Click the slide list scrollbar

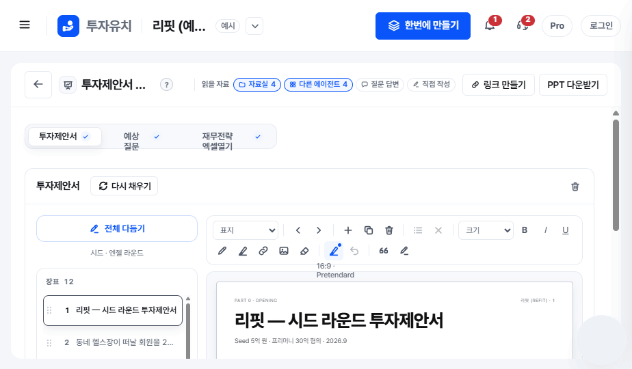[188, 330]
